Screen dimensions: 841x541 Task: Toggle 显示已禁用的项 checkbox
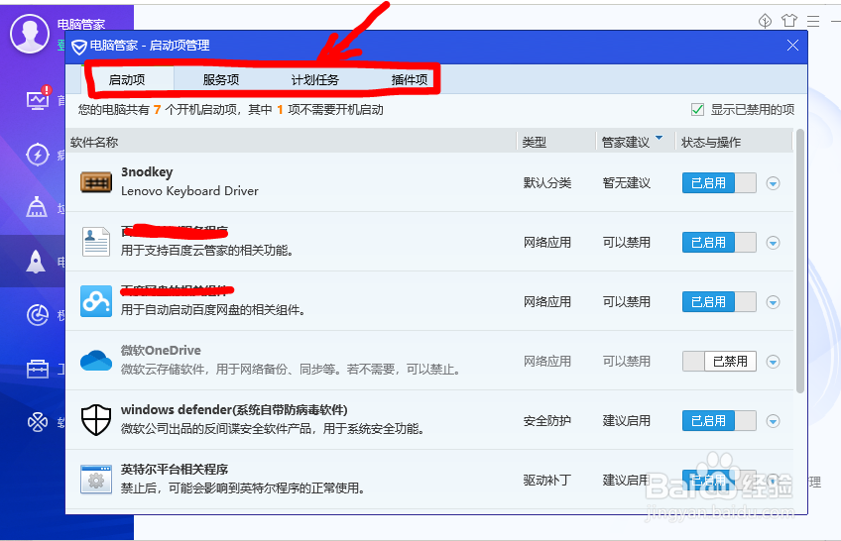coord(697,110)
